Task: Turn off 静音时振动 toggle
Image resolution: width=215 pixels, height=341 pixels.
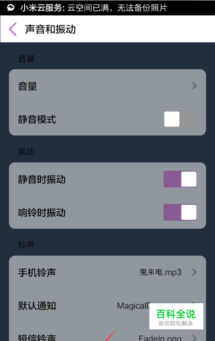Action: 180,179
